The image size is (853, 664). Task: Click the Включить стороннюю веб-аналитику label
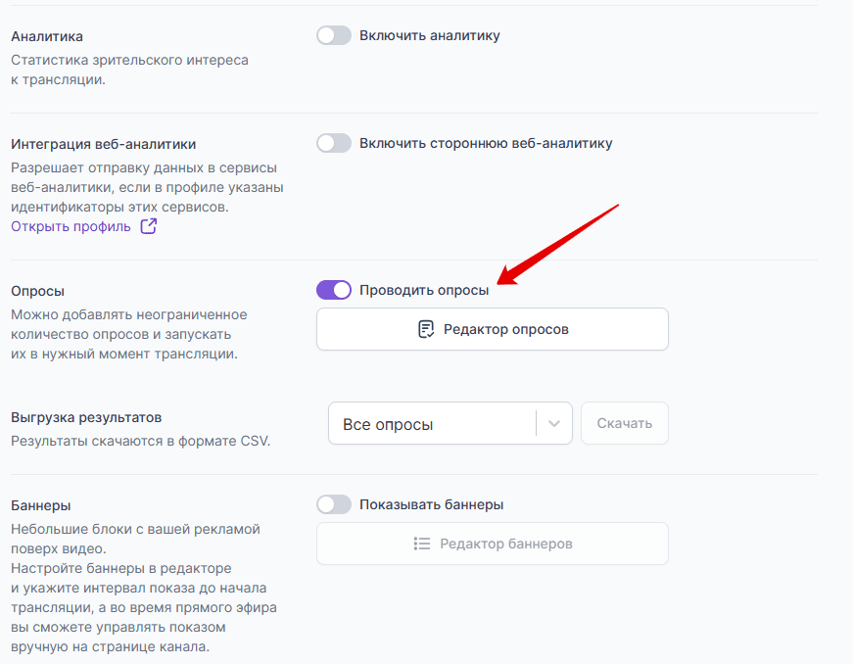pyautogui.click(x=486, y=143)
